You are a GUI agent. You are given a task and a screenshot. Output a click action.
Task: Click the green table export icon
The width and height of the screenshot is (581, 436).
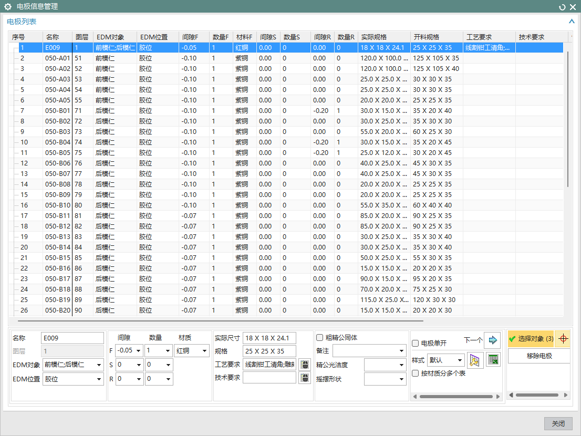pyautogui.click(x=493, y=359)
